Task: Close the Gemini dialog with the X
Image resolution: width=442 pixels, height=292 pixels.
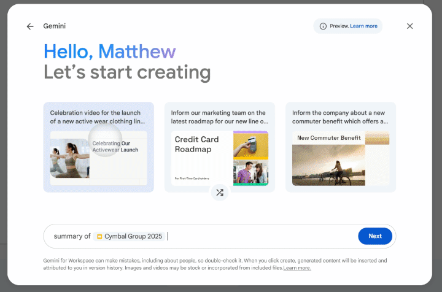Action: click(x=410, y=26)
